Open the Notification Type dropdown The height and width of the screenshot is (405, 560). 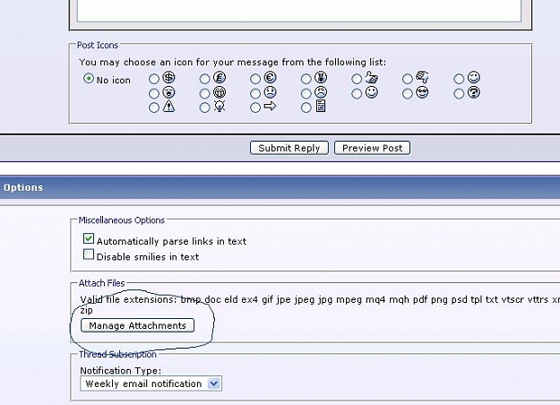tap(151, 383)
